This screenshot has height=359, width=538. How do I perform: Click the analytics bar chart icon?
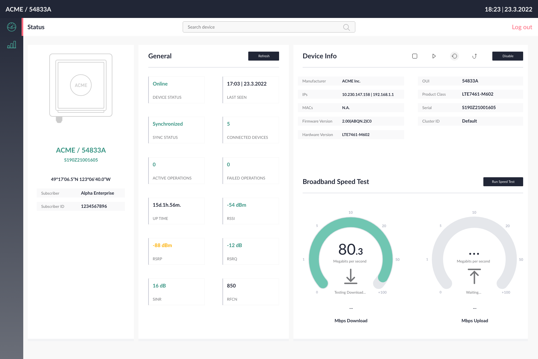point(11,45)
